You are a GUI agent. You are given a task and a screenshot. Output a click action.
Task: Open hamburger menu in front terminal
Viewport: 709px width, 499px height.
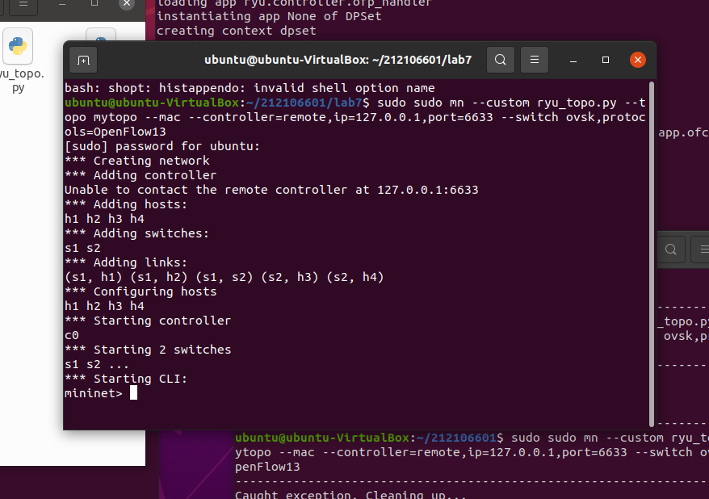[535, 60]
